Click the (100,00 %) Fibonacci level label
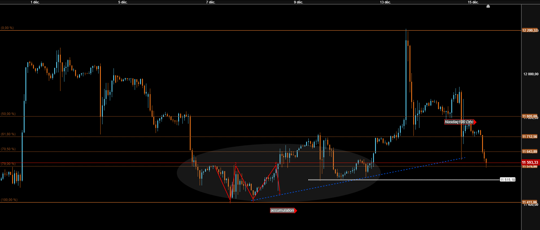Screen dimensions: 540x230 (9, 200)
